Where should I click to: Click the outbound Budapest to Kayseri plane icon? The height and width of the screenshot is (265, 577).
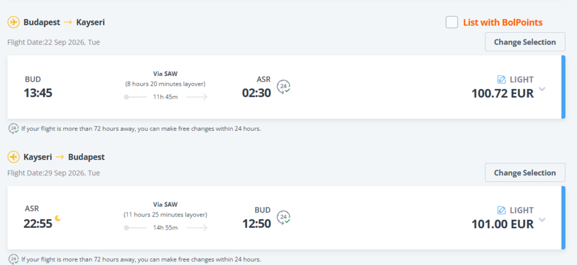14,23
